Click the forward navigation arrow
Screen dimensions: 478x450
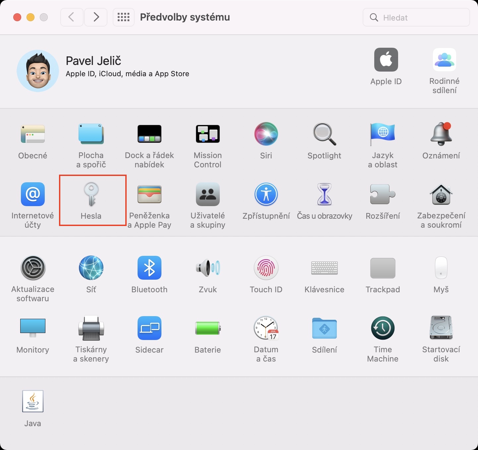(x=96, y=17)
